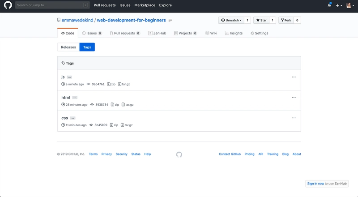Fork the repository
The image size is (358, 197).
(286, 20)
